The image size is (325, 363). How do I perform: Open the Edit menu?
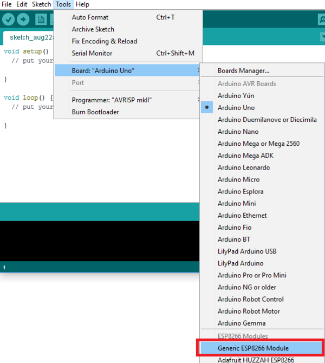22,4
